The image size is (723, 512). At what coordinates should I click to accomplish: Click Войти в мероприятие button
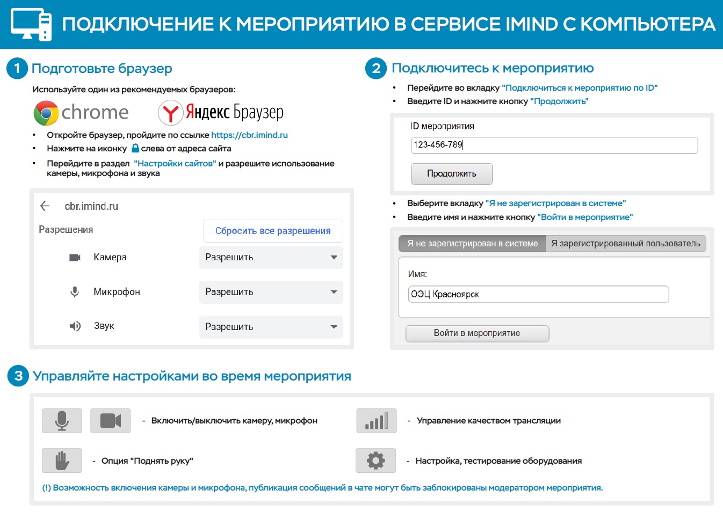(x=477, y=333)
